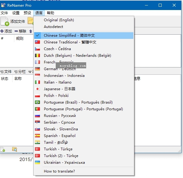Click the Russian flag icon

click(x=37, y=116)
